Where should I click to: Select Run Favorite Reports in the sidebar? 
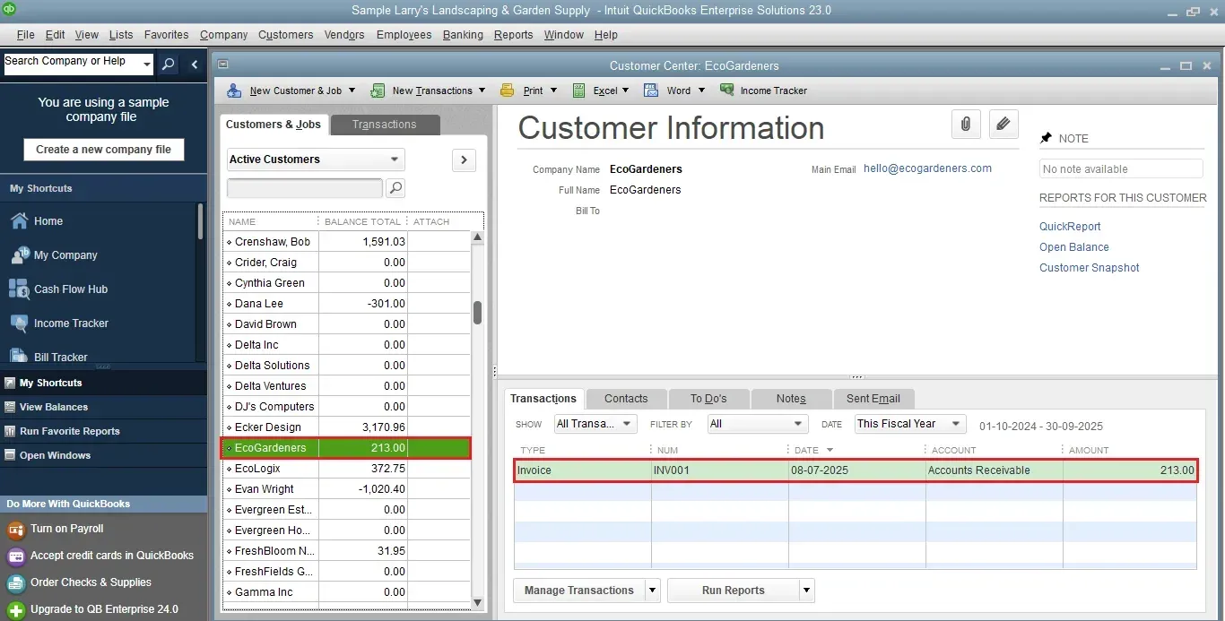click(69, 431)
